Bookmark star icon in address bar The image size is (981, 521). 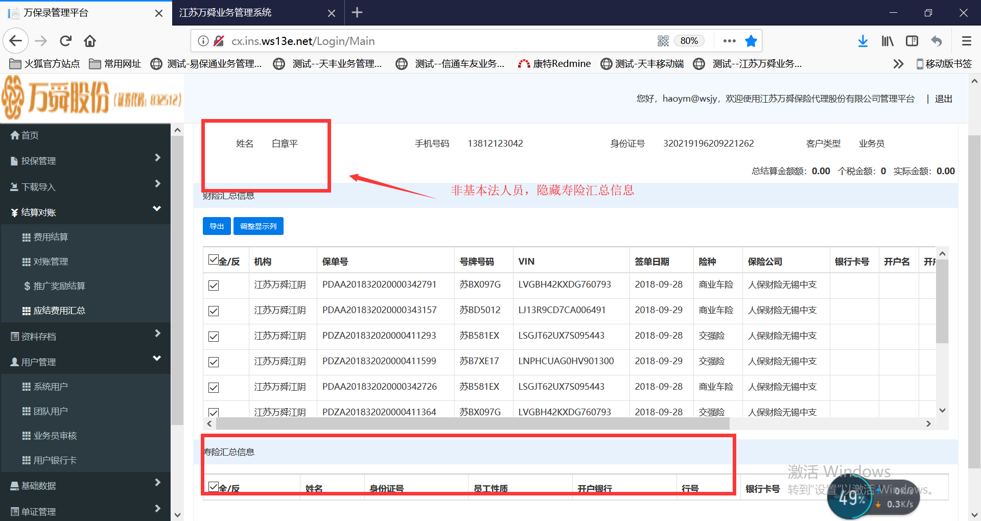point(751,41)
